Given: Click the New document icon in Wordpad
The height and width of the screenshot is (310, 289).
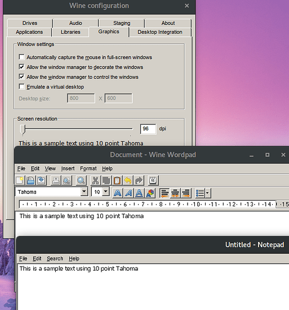Looking at the screenshot, I should (x=20, y=180).
